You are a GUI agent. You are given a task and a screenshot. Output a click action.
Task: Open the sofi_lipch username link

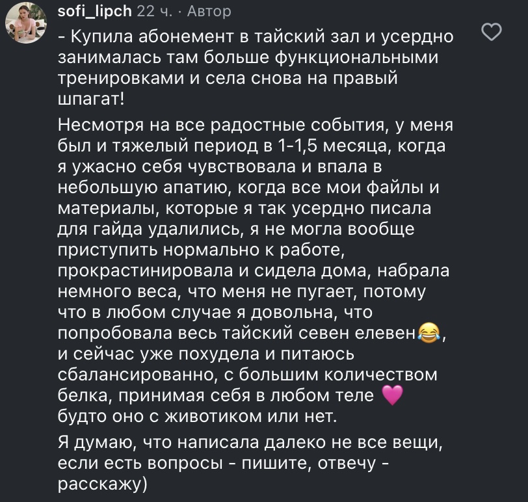[x=95, y=12]
